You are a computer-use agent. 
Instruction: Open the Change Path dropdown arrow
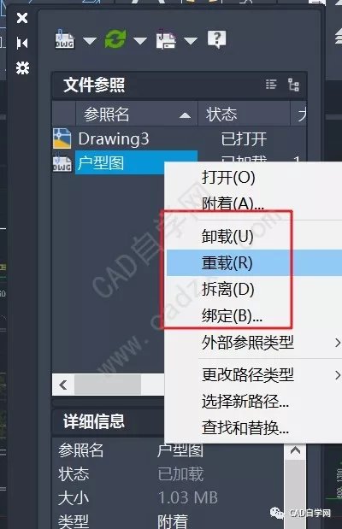[x=191, y=41]
